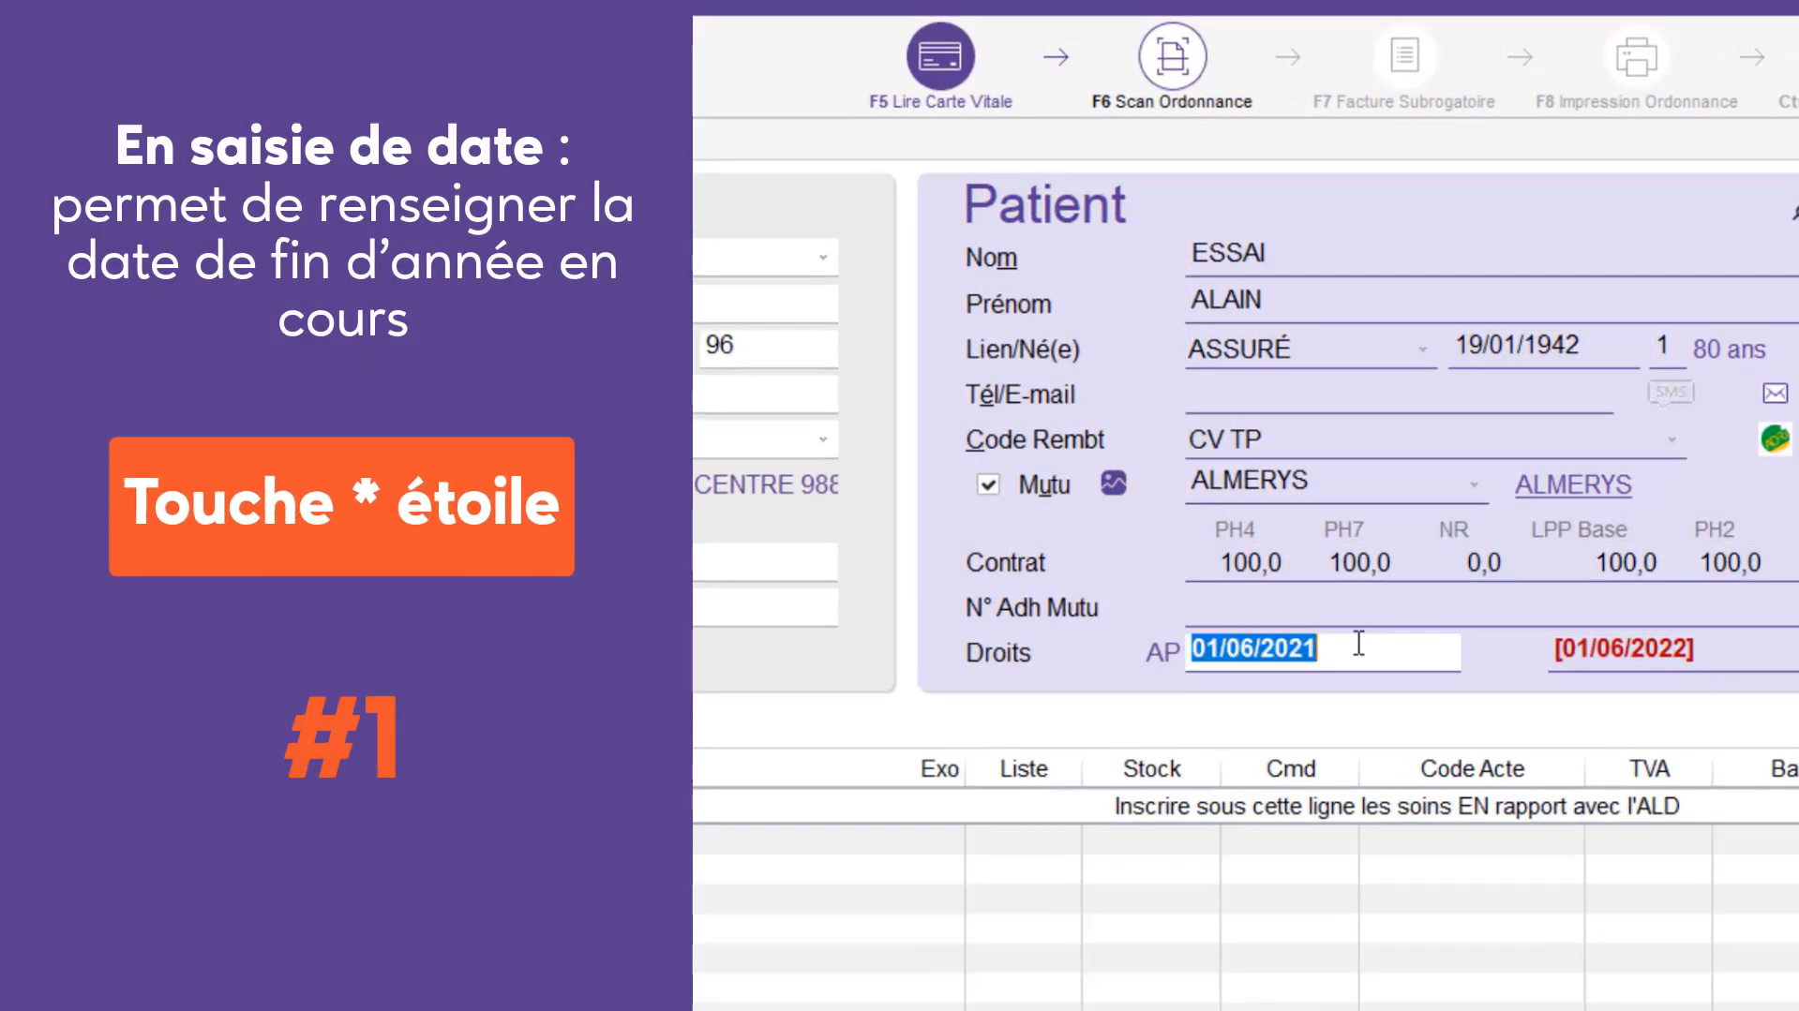The width and height of the screenshot is (1799, 1011).
Task: Follow the ALMERYS link
Action: pos(1573,484)
